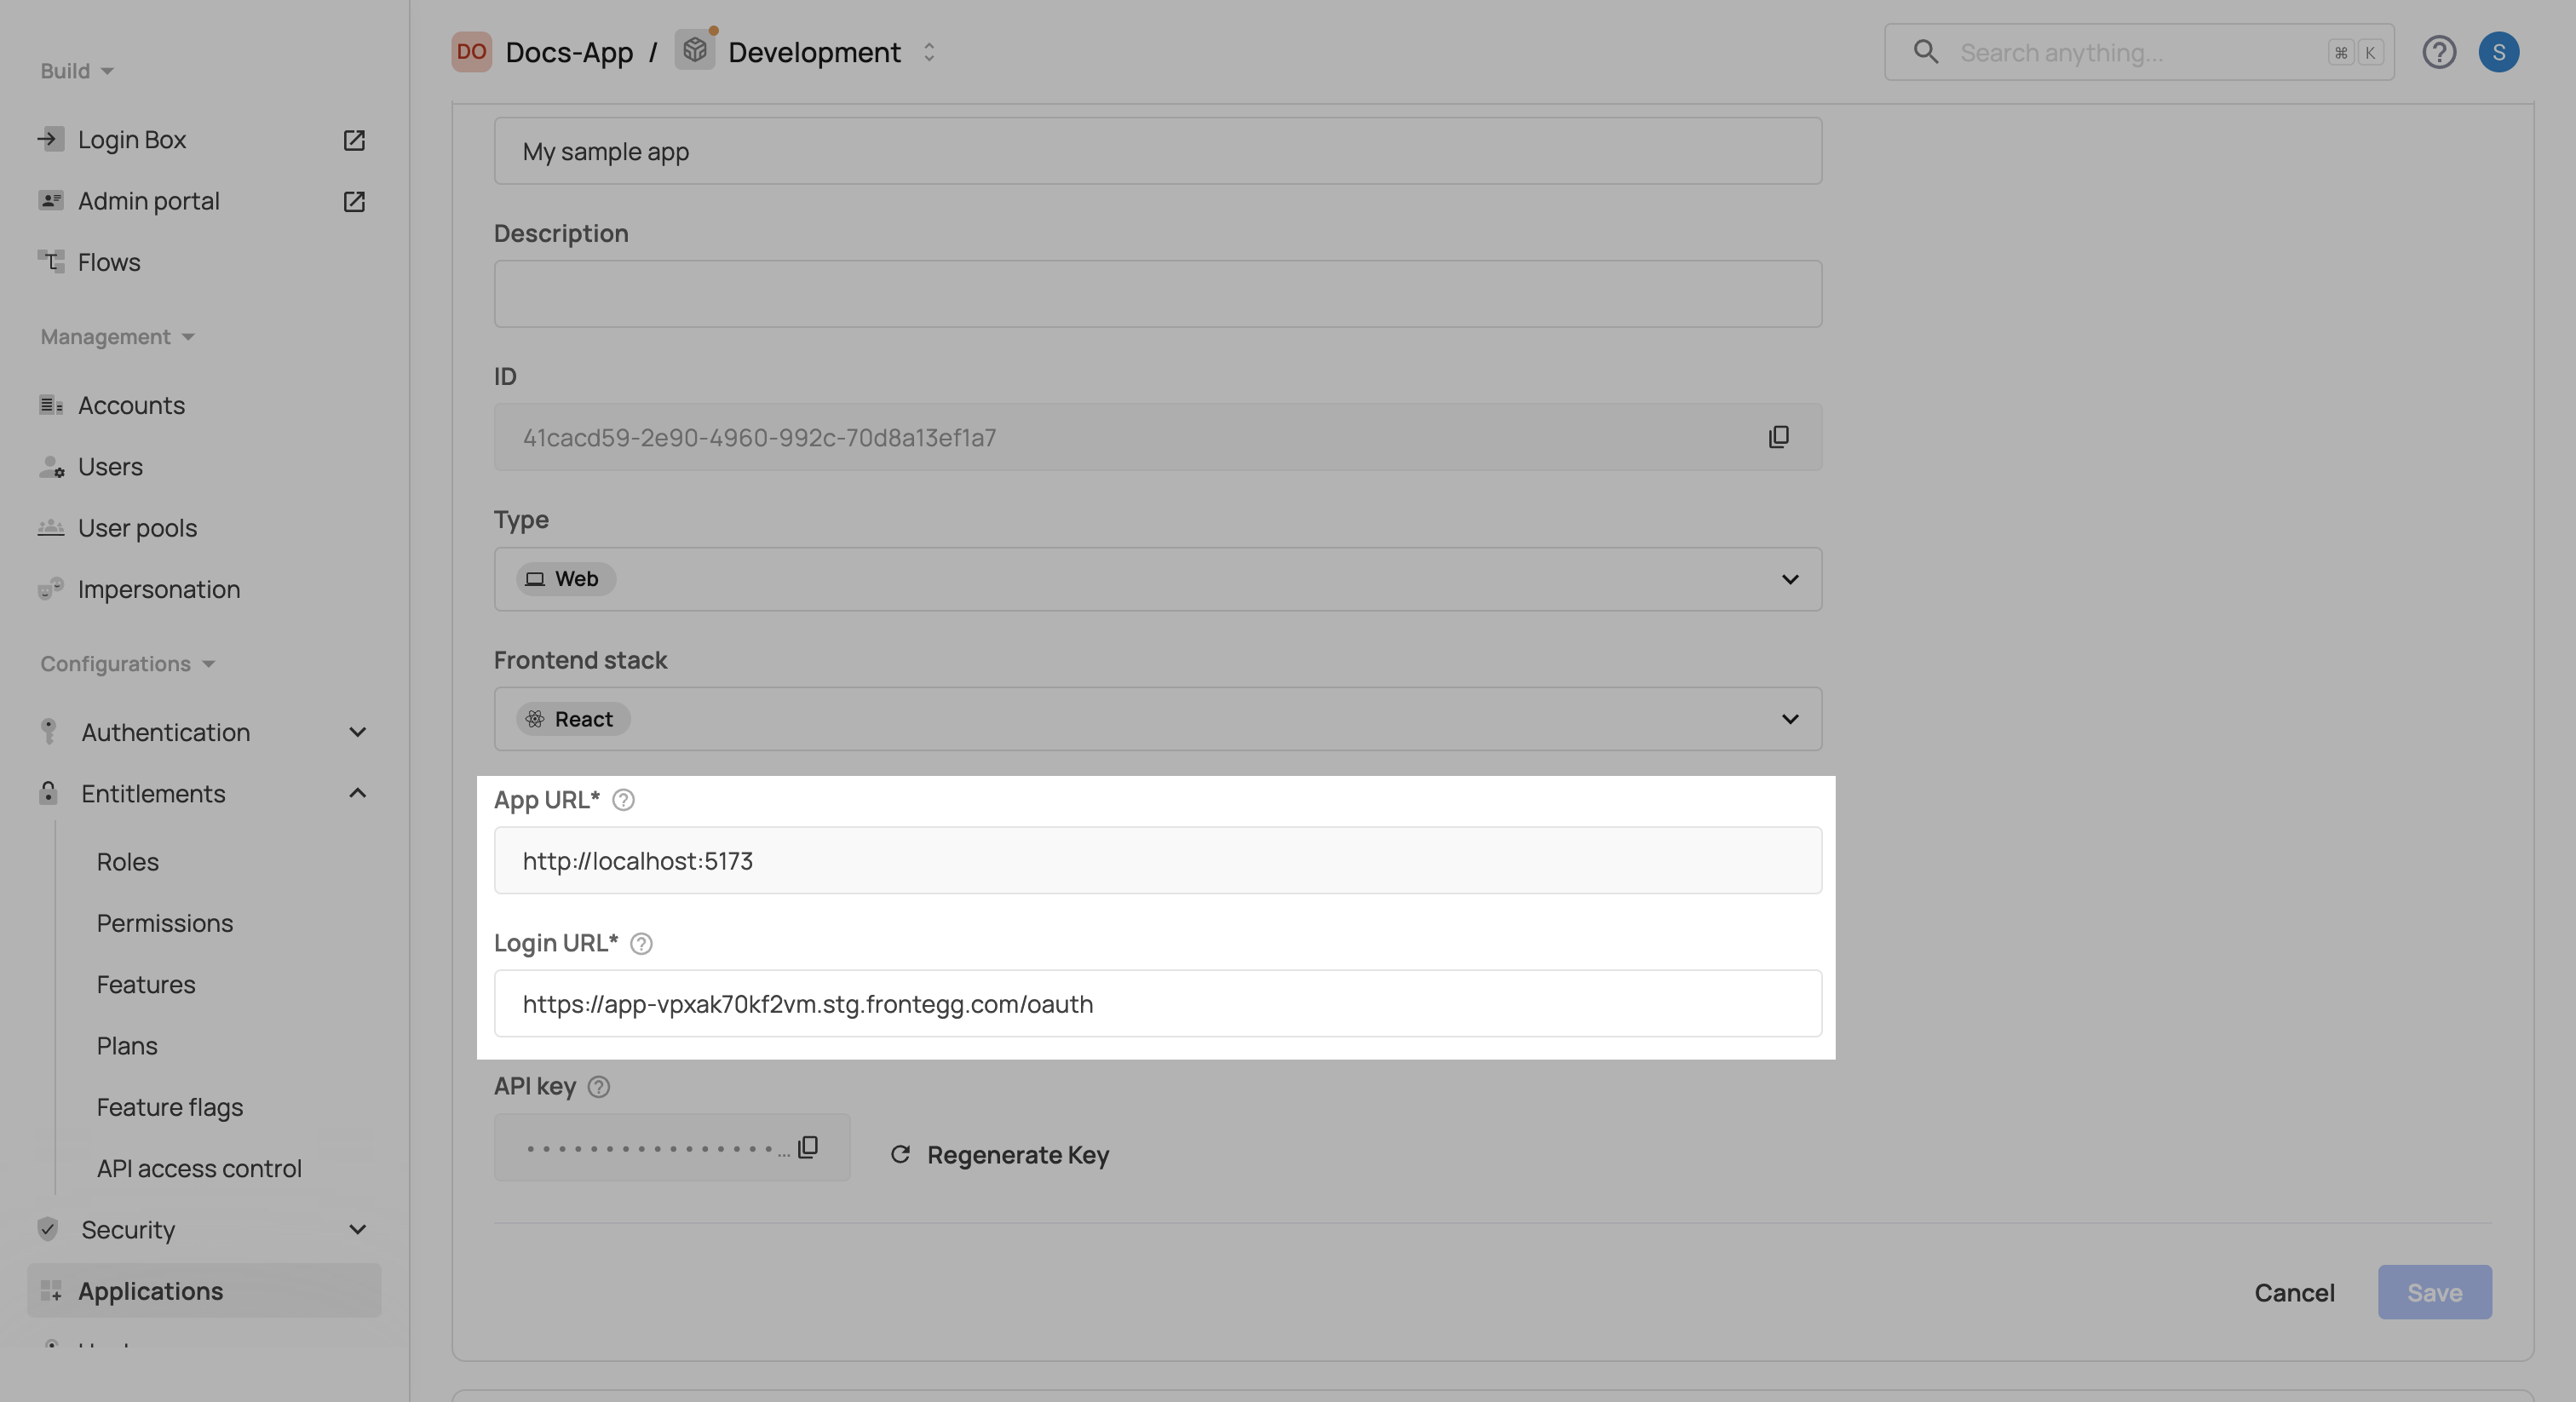
Task: Open the App URL help tooltip
Action: click(622, 799)
